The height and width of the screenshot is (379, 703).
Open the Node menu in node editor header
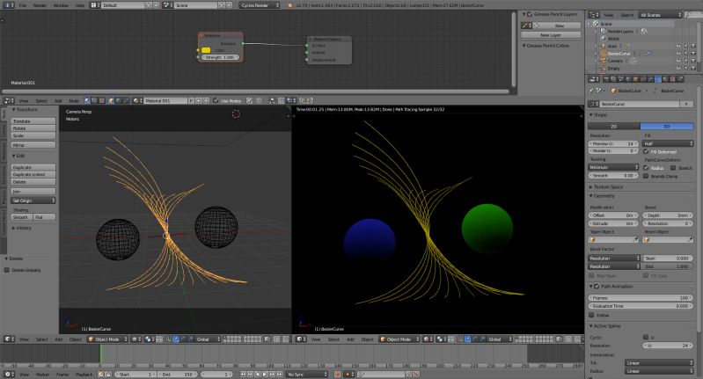point(74,101)
